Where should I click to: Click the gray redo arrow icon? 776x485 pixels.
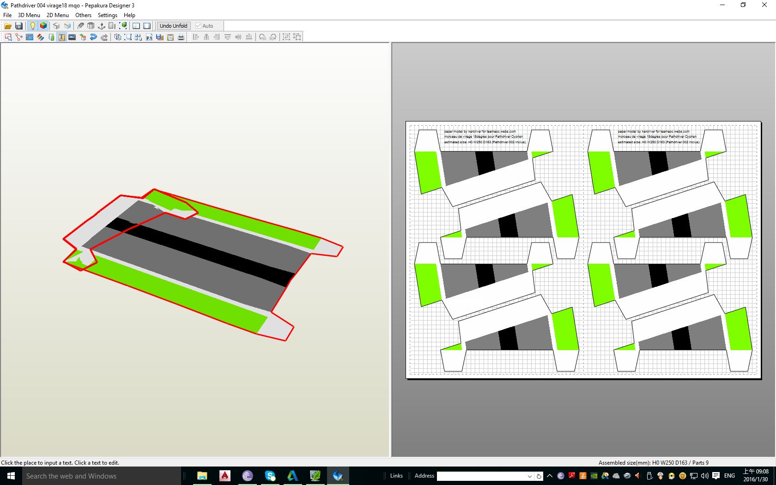point(104,37)
